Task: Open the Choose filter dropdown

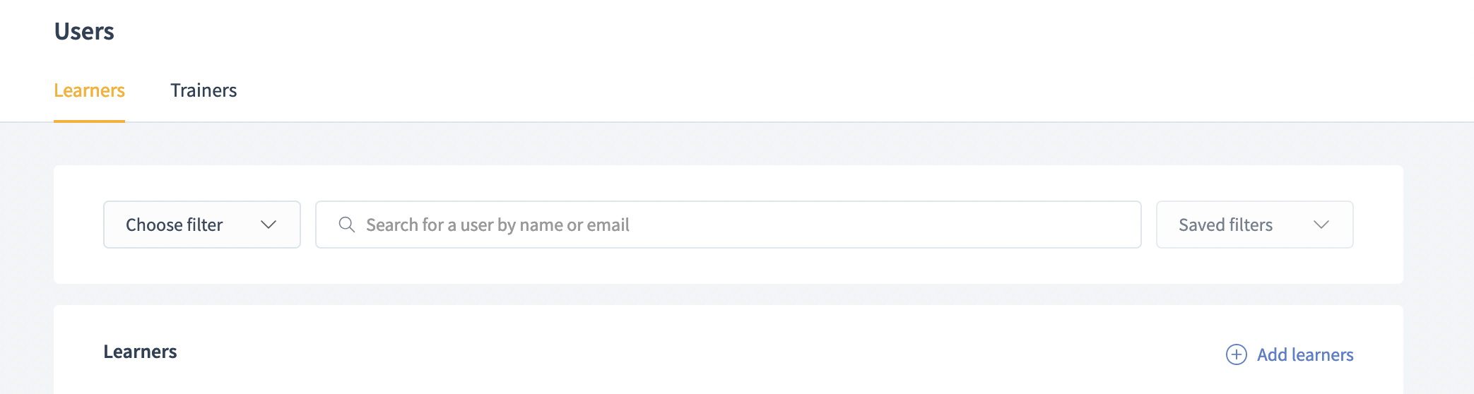Action: 202,225
